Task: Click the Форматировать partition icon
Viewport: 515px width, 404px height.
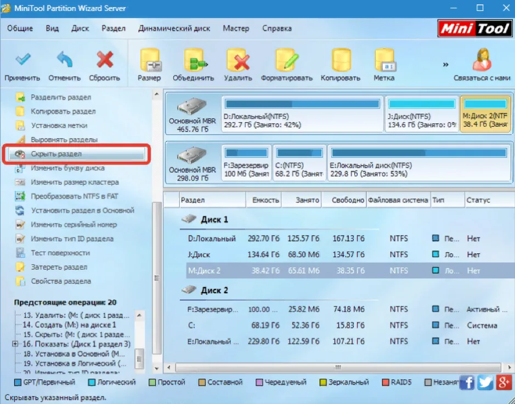Action: 286,60
